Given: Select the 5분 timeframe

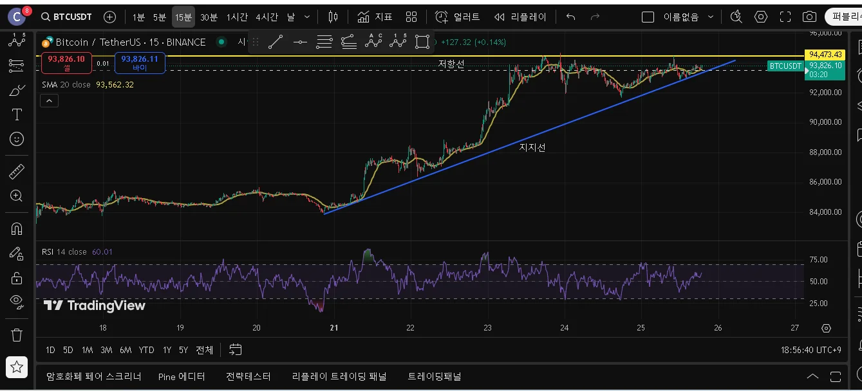Looking at the screenshot, I should pyautogui.click(x=160, y=17).
